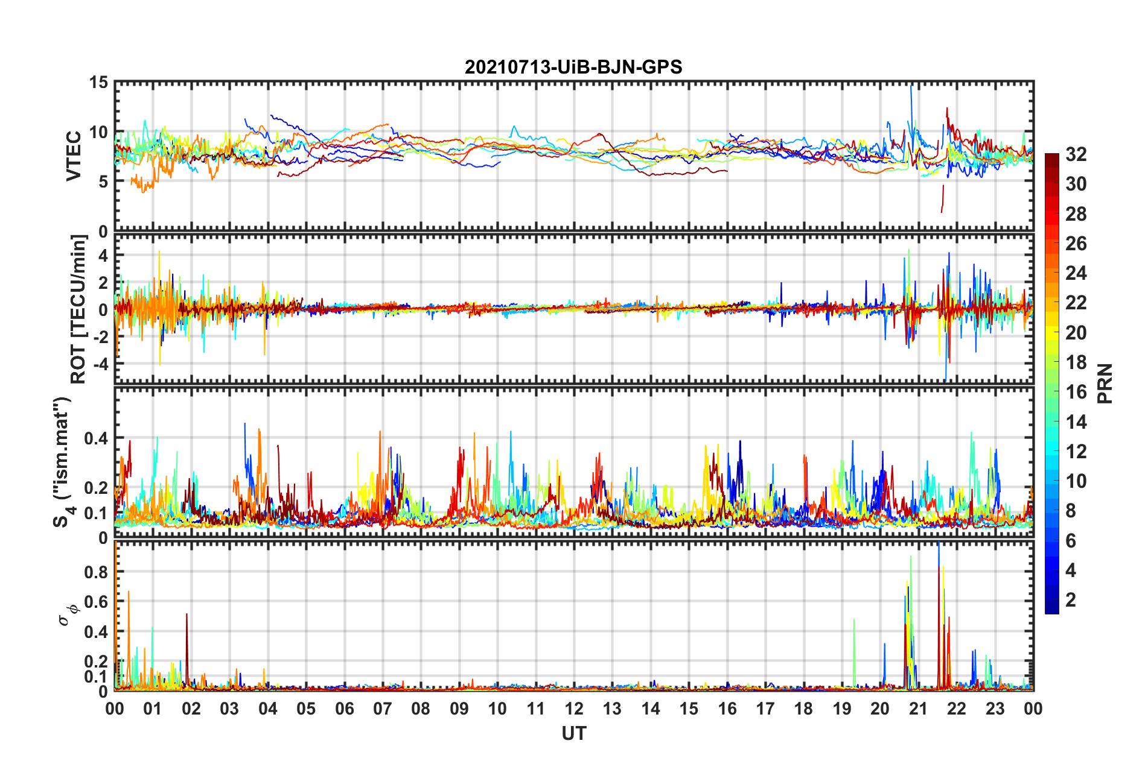Click colorbar tick label 26

pos(1076,244)
